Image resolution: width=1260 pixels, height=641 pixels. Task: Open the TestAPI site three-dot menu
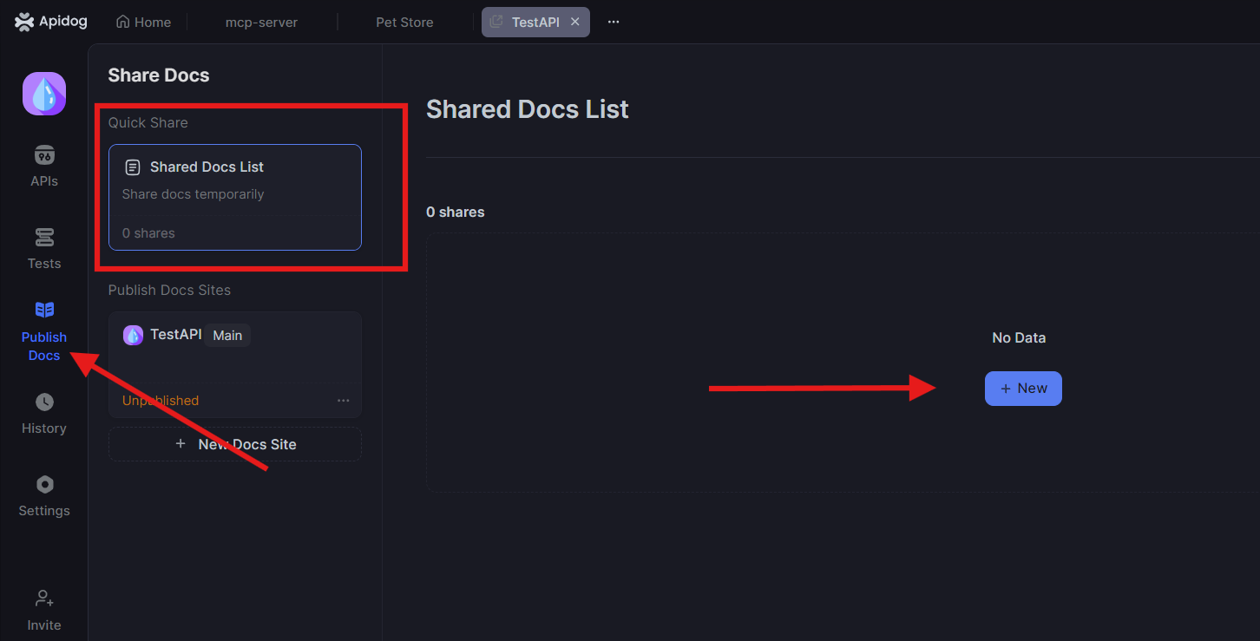point(344,401)
